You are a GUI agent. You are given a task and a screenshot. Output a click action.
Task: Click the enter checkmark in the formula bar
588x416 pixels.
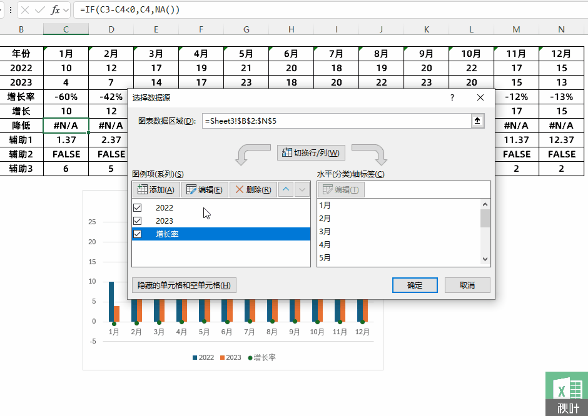[x=40, y=10]
